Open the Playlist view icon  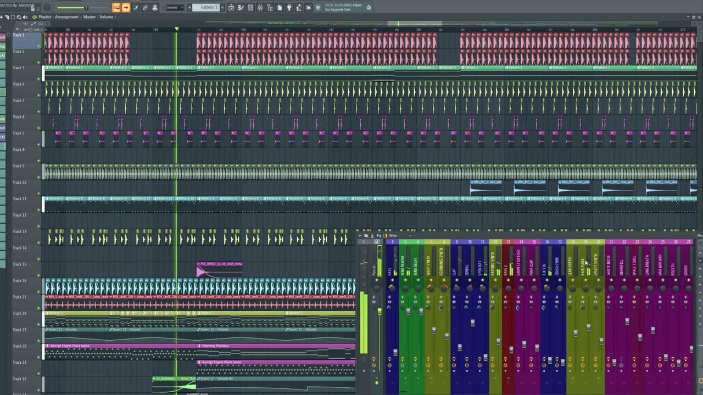tap(231, 8)
